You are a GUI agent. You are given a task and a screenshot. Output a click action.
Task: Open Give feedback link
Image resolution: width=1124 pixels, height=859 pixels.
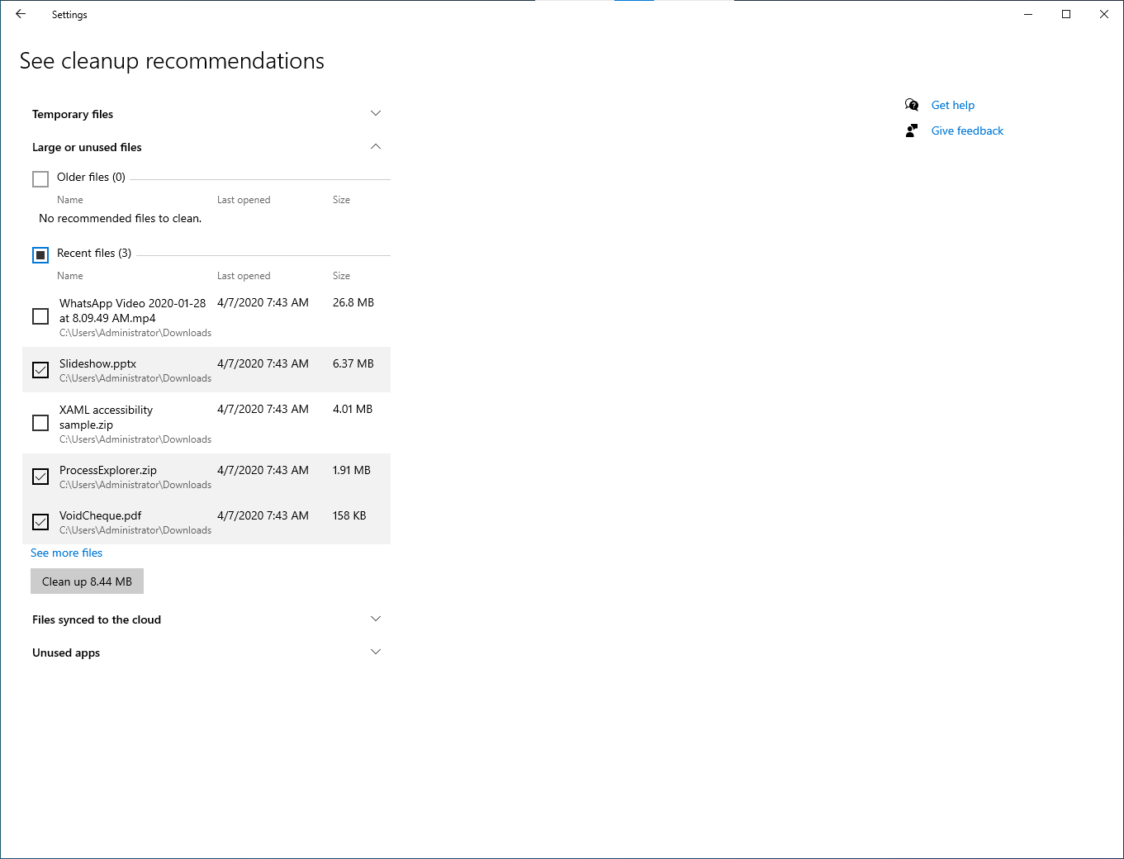pyautogui.click(x=966, y=131)
